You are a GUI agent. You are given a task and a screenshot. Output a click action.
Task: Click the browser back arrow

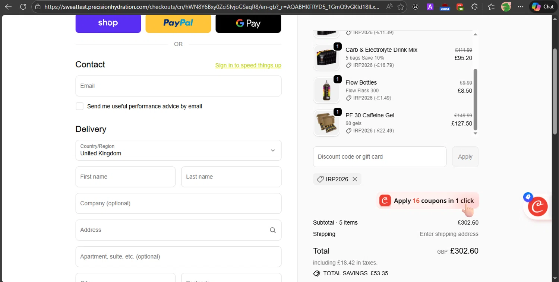[8, 7]
